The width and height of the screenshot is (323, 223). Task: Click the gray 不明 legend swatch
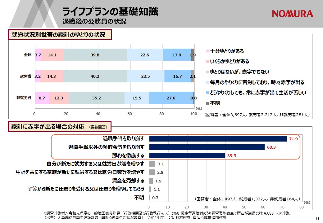pos(207,103)
